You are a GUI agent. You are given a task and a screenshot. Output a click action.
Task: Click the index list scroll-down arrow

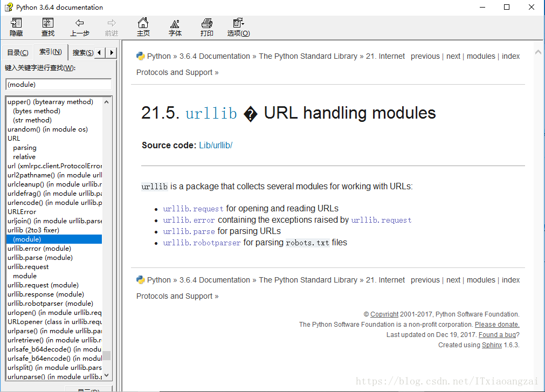(x=106, y=376)
